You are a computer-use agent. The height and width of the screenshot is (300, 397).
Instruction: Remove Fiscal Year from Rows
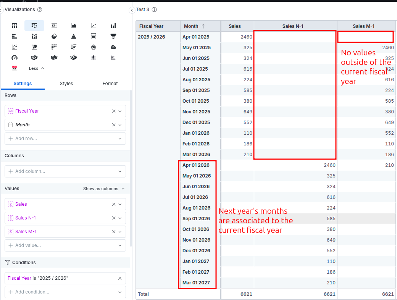(x=114, y=111)
